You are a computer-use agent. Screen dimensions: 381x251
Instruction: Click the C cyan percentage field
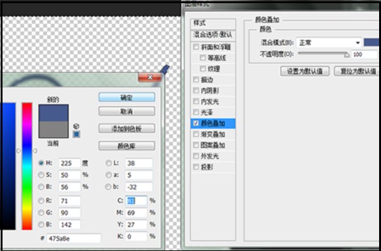(136, 201)
